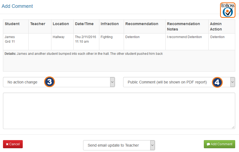
Task: Click the orange-ringed number 4 marker
Action: 217,82
